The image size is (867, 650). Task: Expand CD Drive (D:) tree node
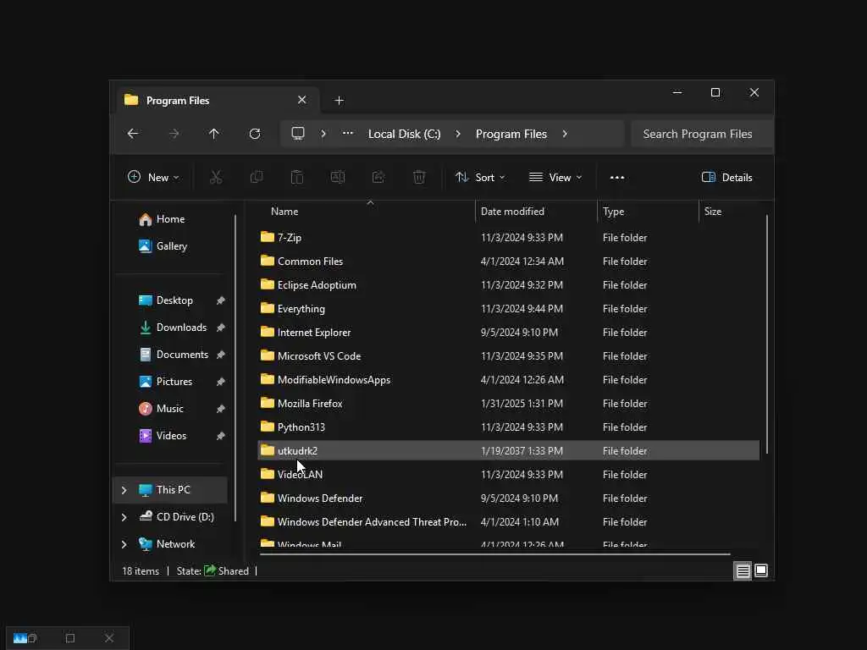[x=124, y=517]
